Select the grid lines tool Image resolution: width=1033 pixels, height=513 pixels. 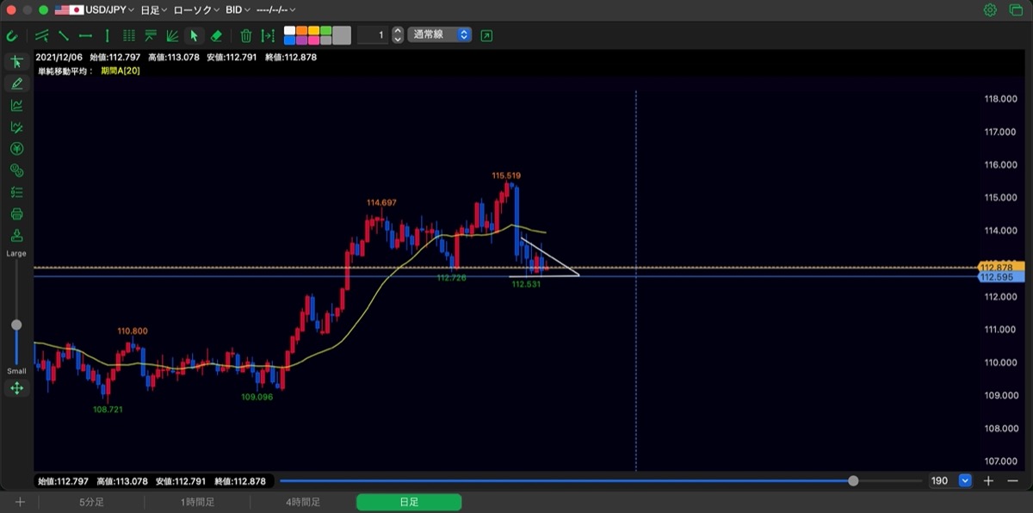[x=129, y=36]
